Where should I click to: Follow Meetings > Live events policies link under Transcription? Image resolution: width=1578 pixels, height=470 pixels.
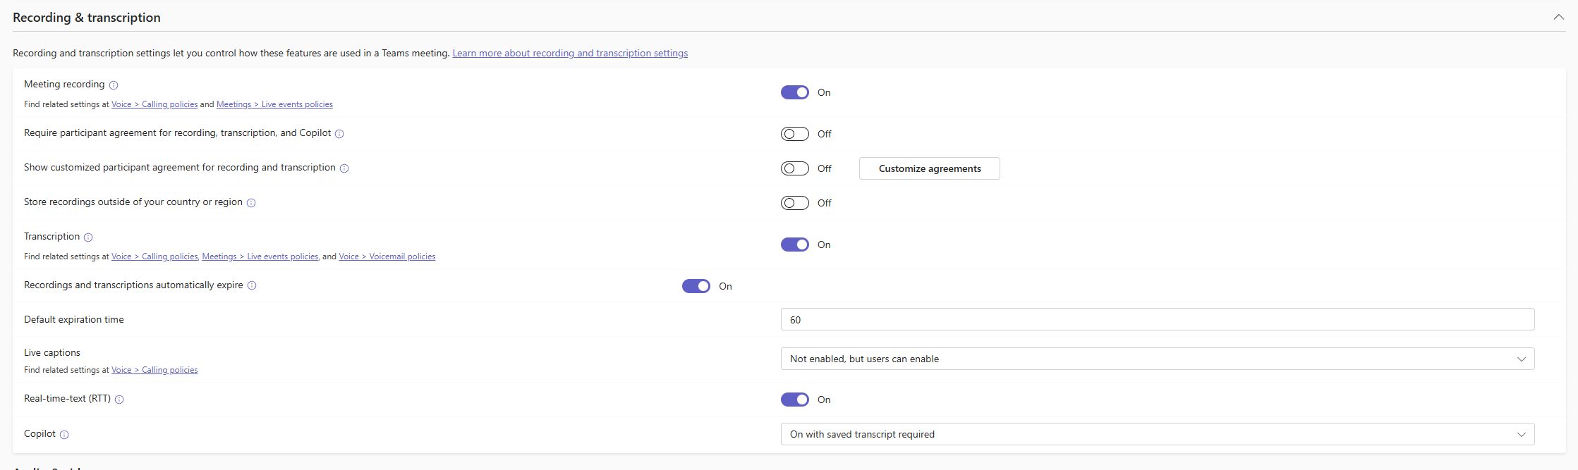pyautogui.click(x=260, y=256)
